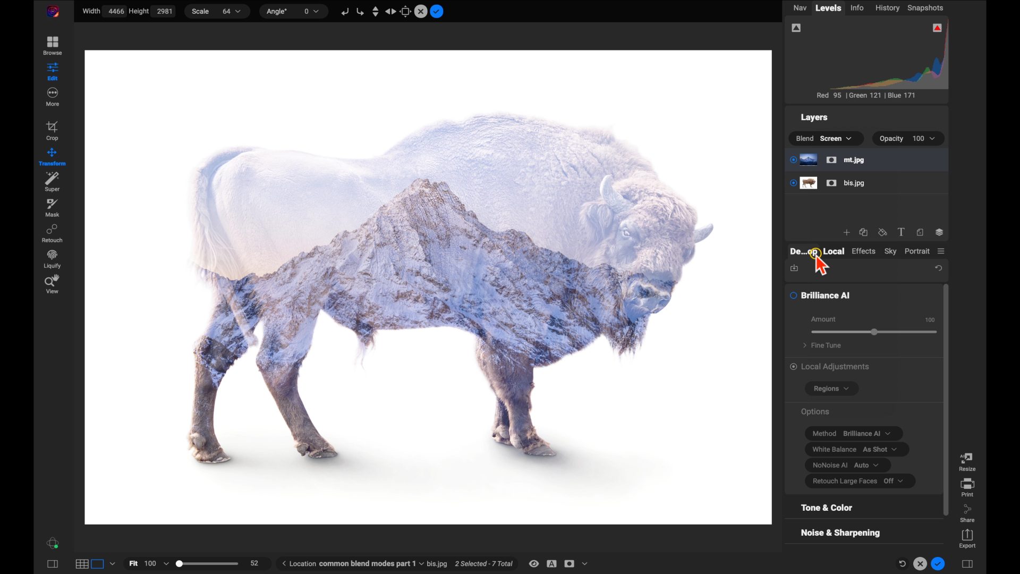Toggle highlight clipping warning in histogram
Screen dimensions: 1020x574
tap(937, 28)
